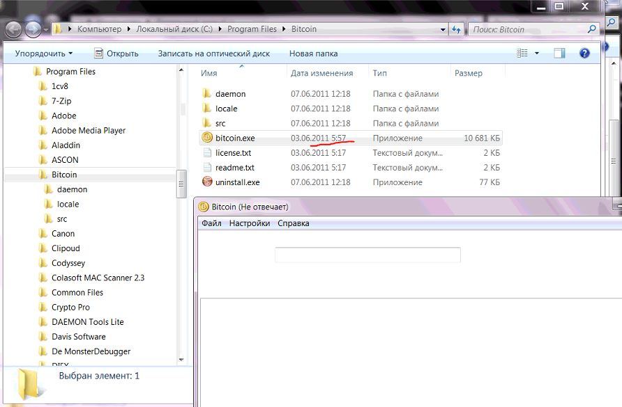Select 'Adobe Media Player' folder in tree
The height and width of the screenshot is (407, 622).
88,130
